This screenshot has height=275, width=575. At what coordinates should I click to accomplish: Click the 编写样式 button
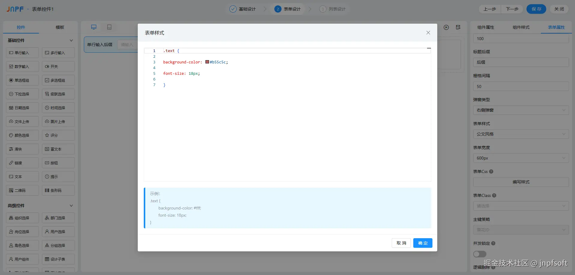[521, 182]
